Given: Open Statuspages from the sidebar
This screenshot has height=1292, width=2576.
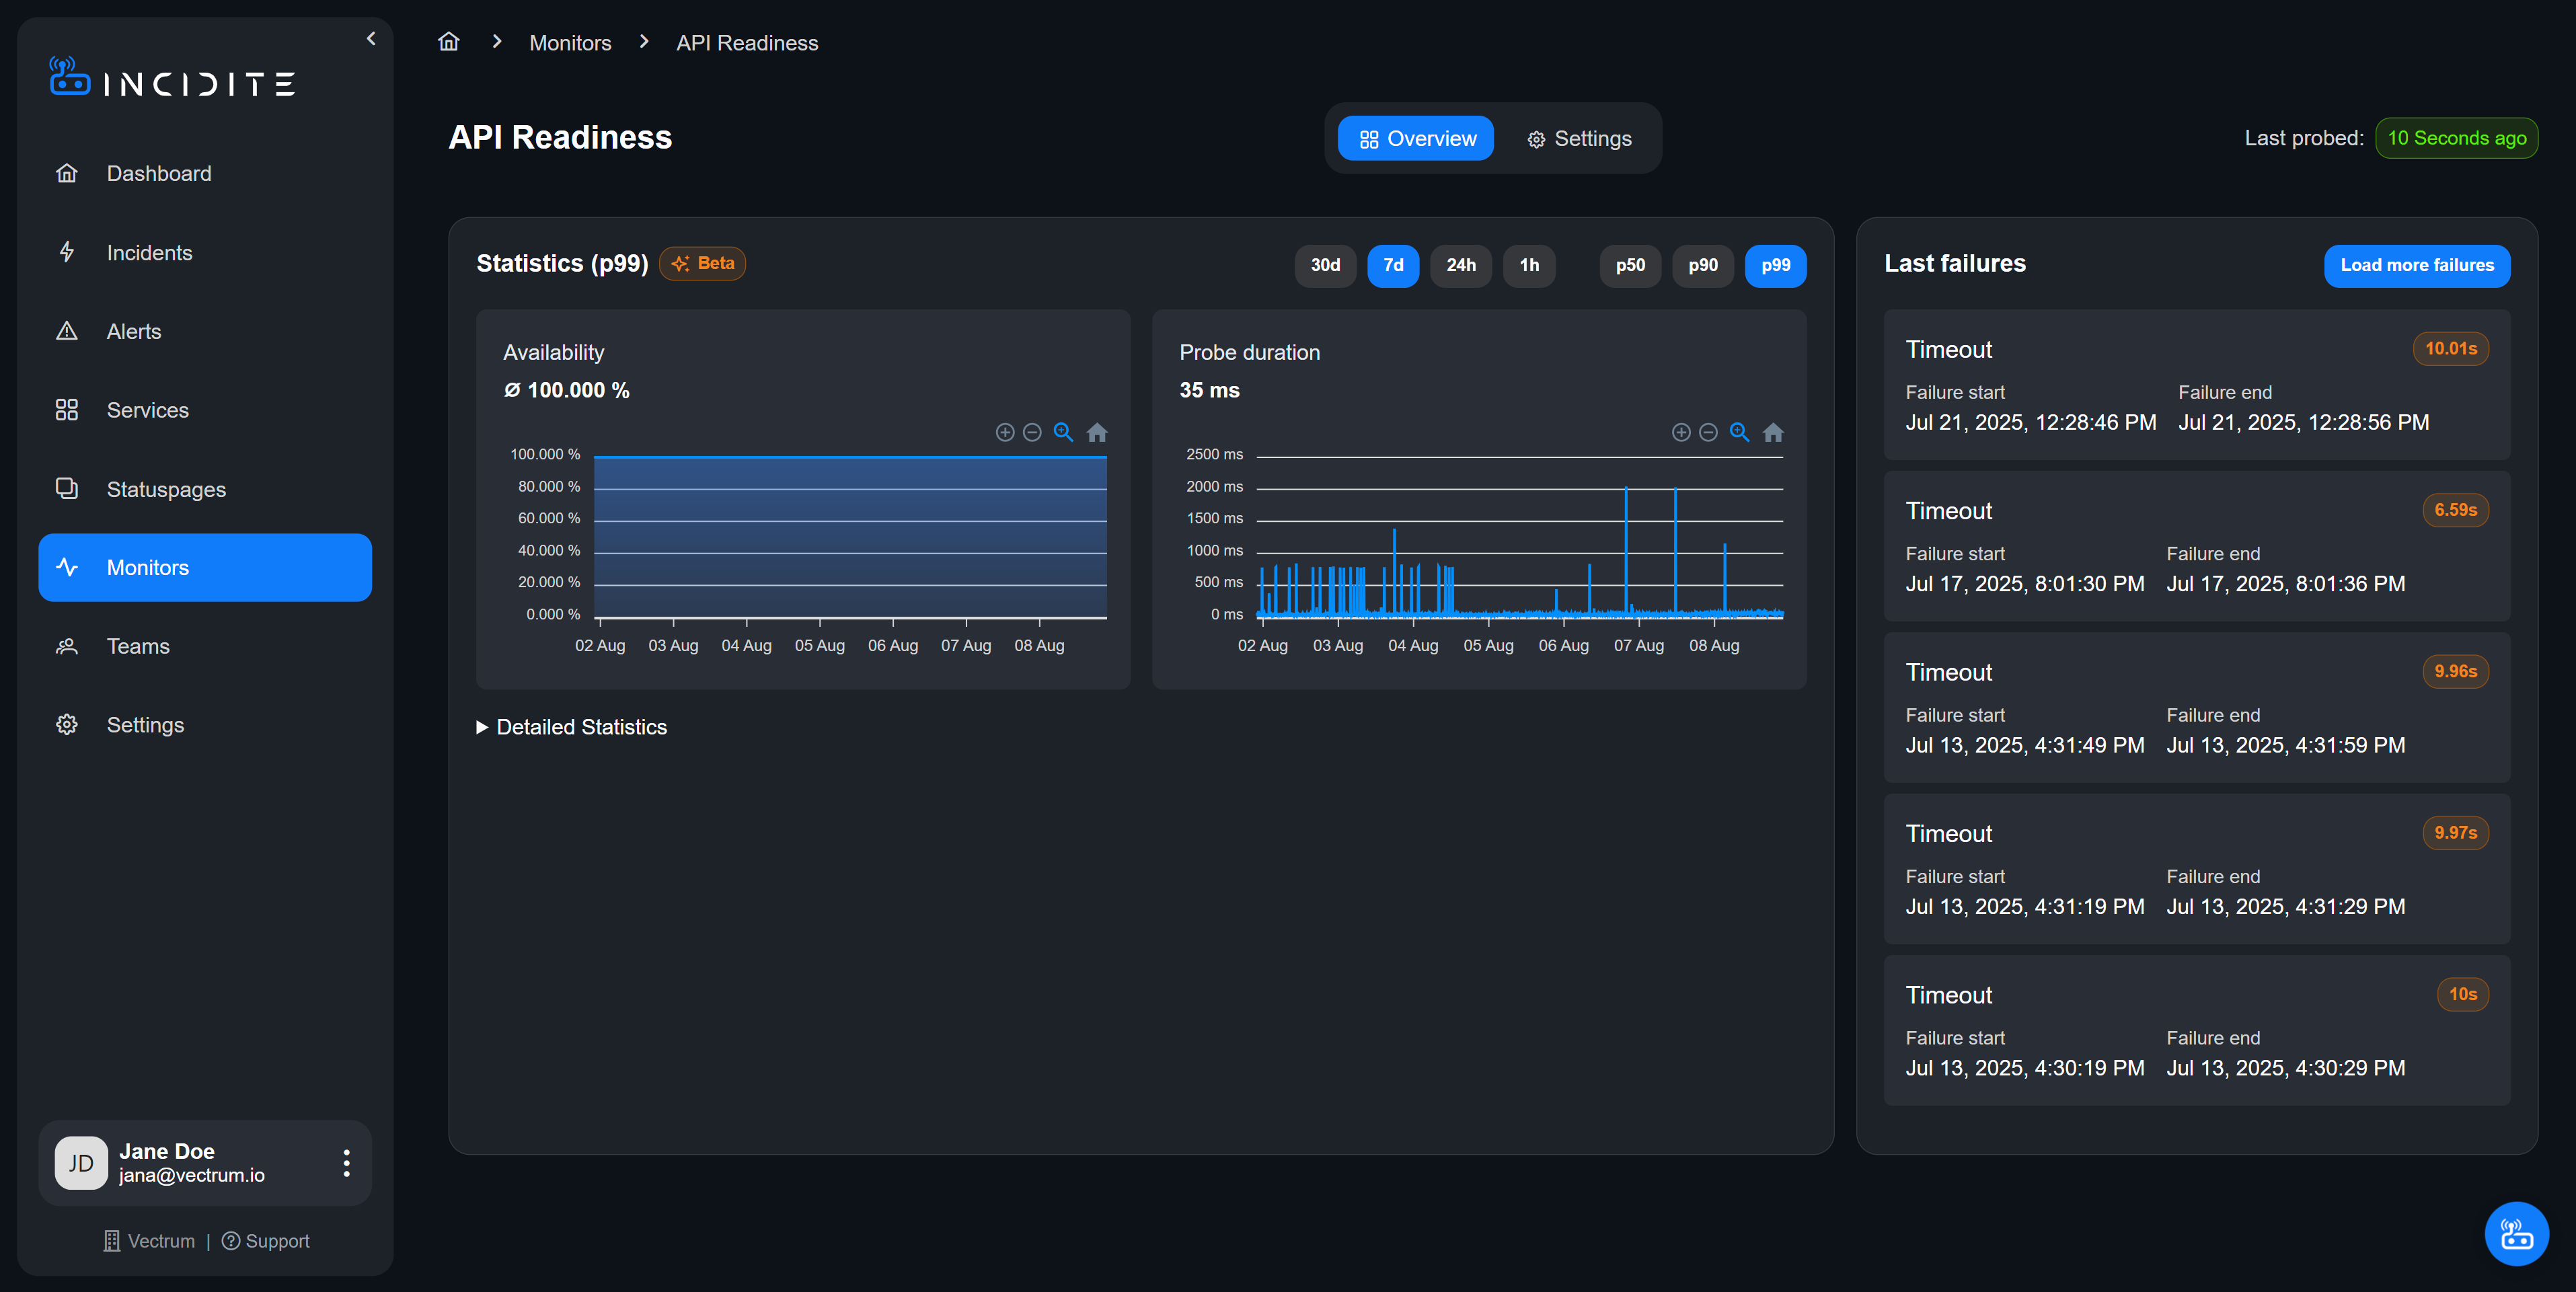Looking at the screenshot, I should (x=166, y=489).
